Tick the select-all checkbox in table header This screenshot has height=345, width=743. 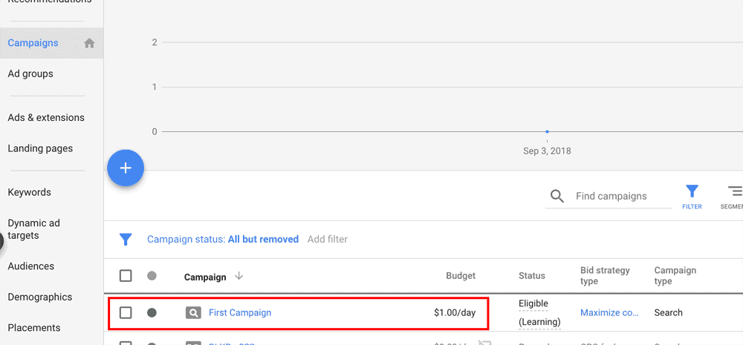tap(126, 276)
